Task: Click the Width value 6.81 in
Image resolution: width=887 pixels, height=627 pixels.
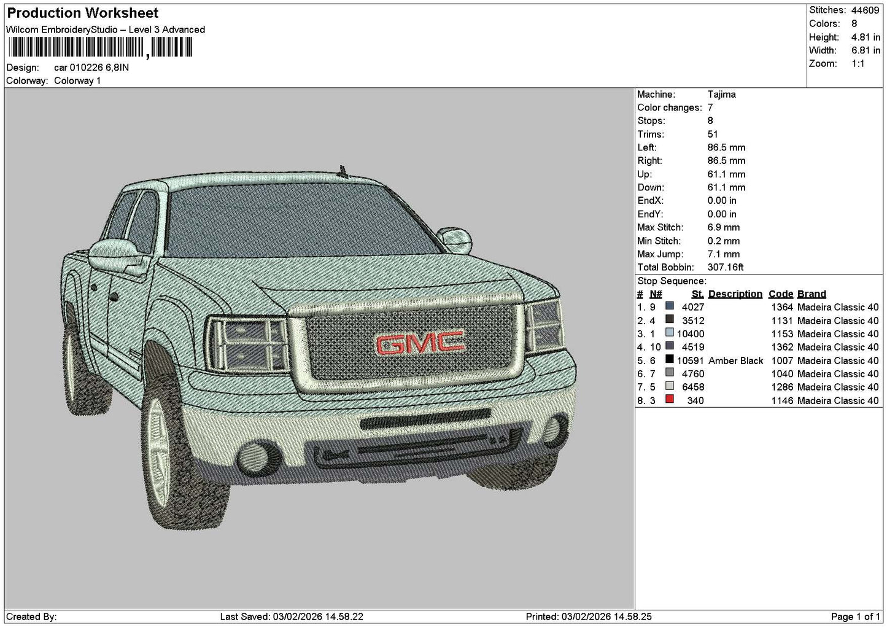Action: (x=866, y=50)
